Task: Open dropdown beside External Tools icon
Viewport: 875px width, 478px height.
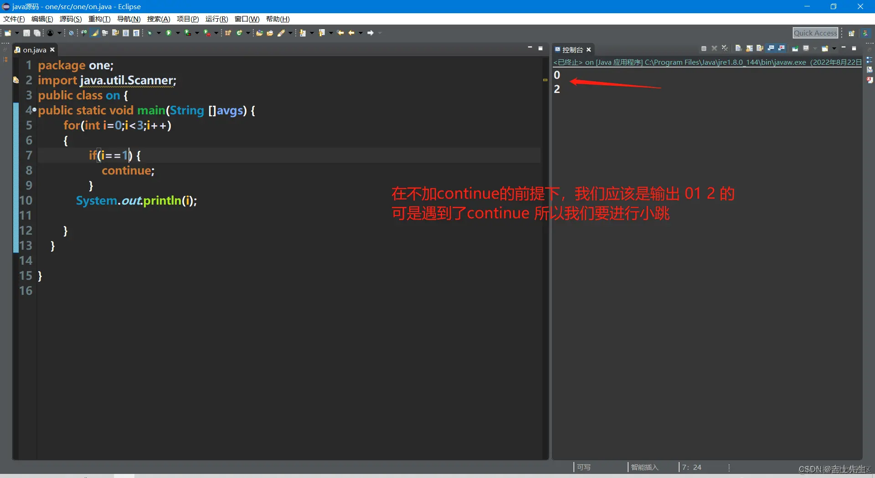Action: pyautogui.click(x=216, y=33)
